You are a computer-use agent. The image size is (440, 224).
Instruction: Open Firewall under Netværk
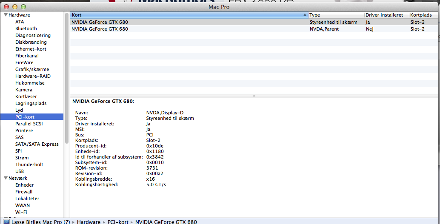[24, 192]
